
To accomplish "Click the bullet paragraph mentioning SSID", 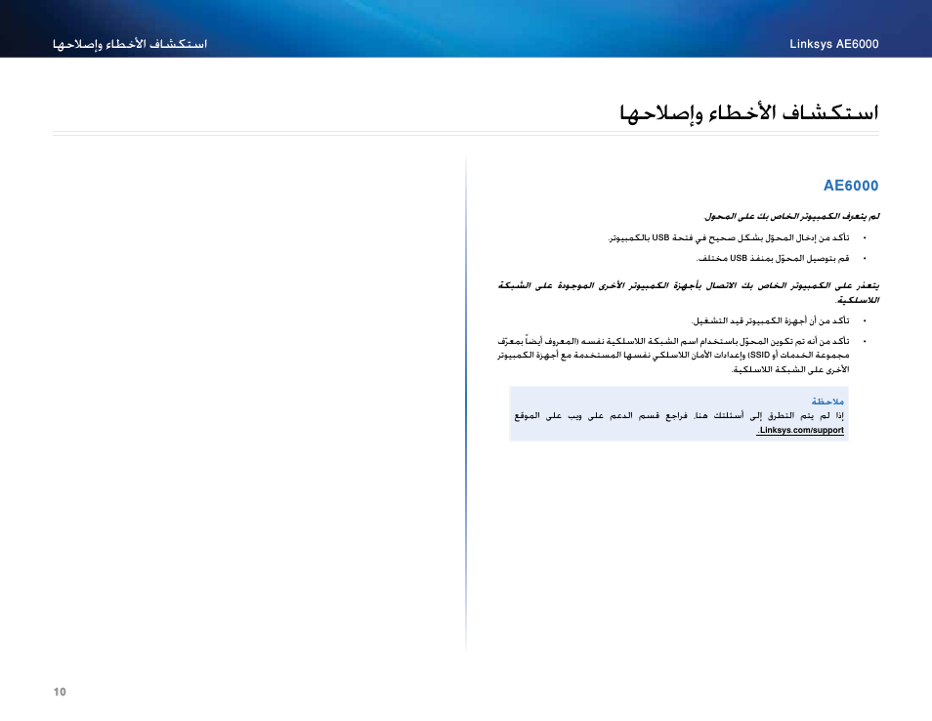I will pos(673,355).
